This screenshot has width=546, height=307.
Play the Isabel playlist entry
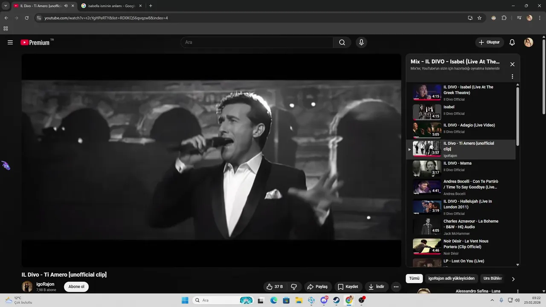[x=461, y=112]
